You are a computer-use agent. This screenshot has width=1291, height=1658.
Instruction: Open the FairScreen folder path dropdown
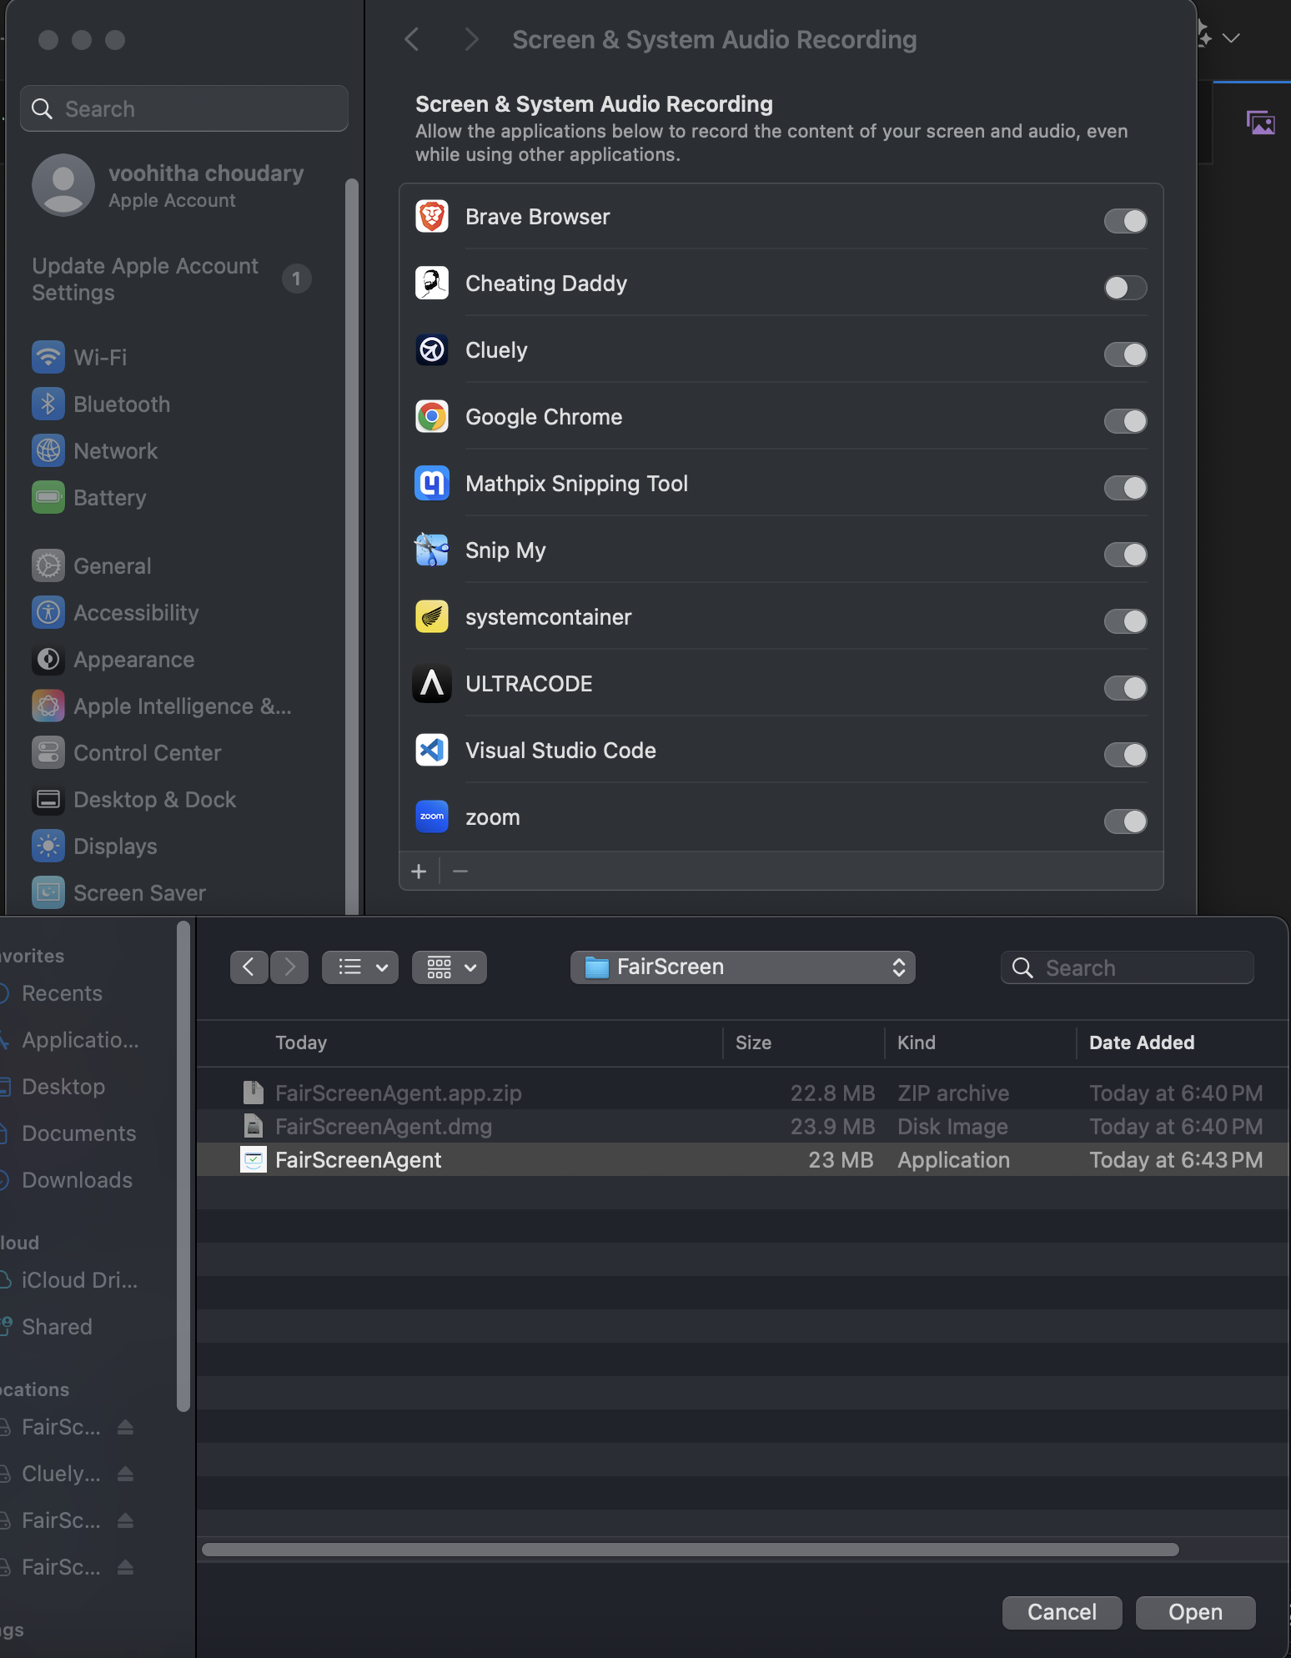click(x=743, y=967)
